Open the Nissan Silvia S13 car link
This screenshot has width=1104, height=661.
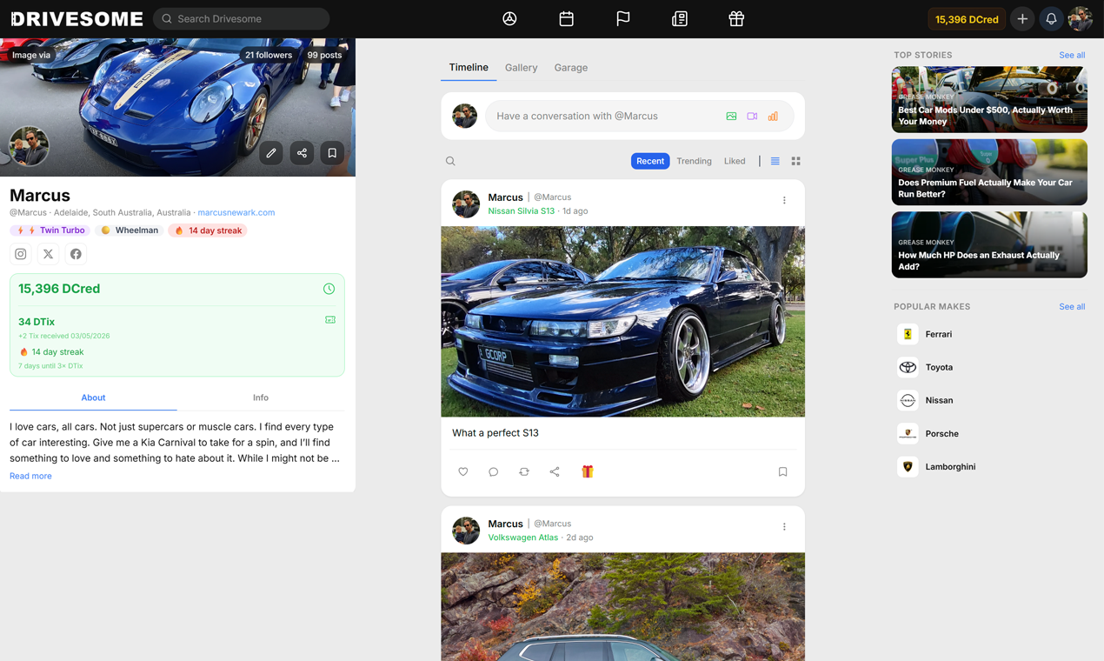(521, 210)
